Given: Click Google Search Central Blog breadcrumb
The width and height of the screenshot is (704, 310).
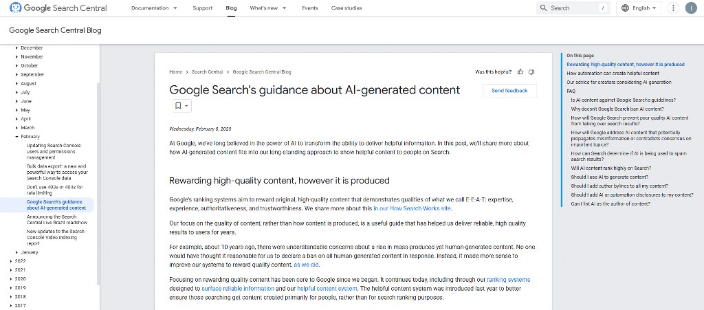Looking at the screenshot, I should click(262, 71).
